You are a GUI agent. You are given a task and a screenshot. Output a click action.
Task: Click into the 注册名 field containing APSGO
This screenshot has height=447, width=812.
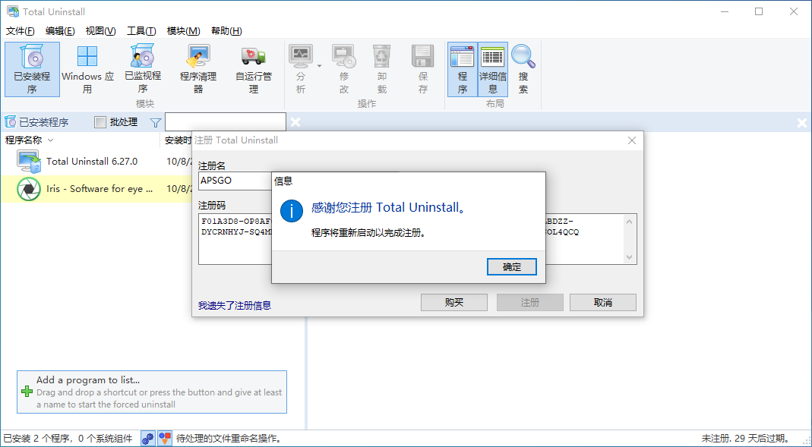[x=235, y=181]
